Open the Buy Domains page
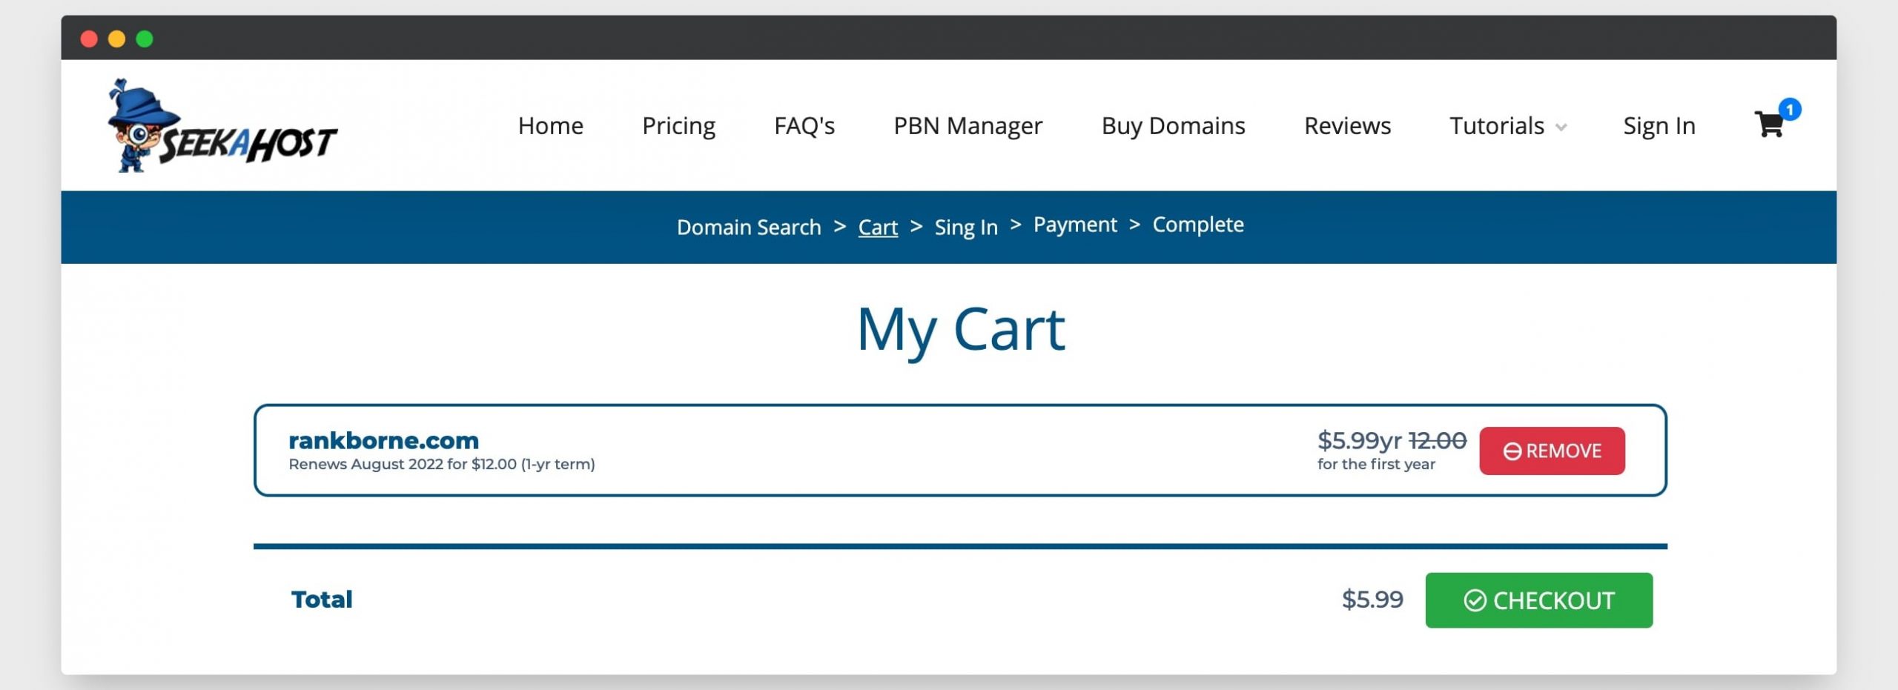The width and height of the screenshot is (1898, 690). point(1173,127)
